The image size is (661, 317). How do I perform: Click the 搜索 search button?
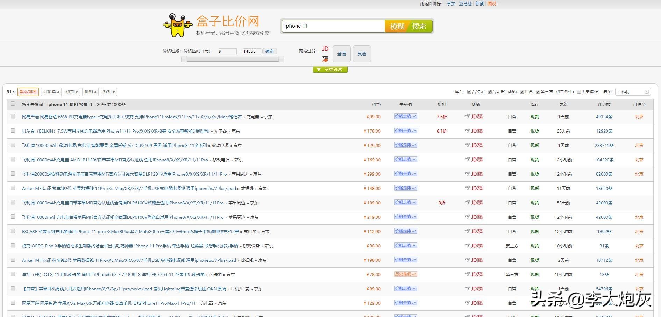[x=420, y=26]
